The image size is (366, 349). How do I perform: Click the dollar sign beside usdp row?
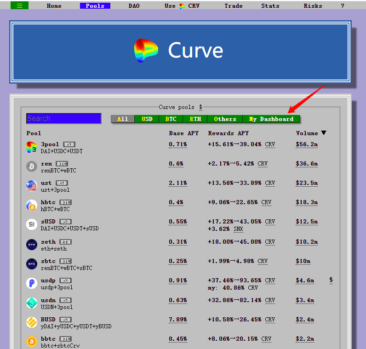point(331,280)
